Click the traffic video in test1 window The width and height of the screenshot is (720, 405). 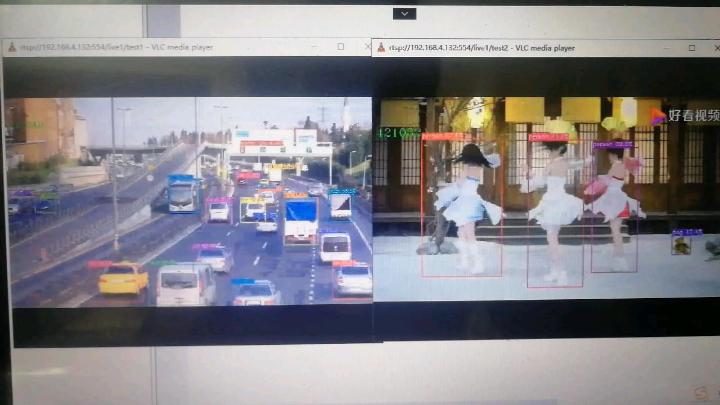(x=189, y=202)
